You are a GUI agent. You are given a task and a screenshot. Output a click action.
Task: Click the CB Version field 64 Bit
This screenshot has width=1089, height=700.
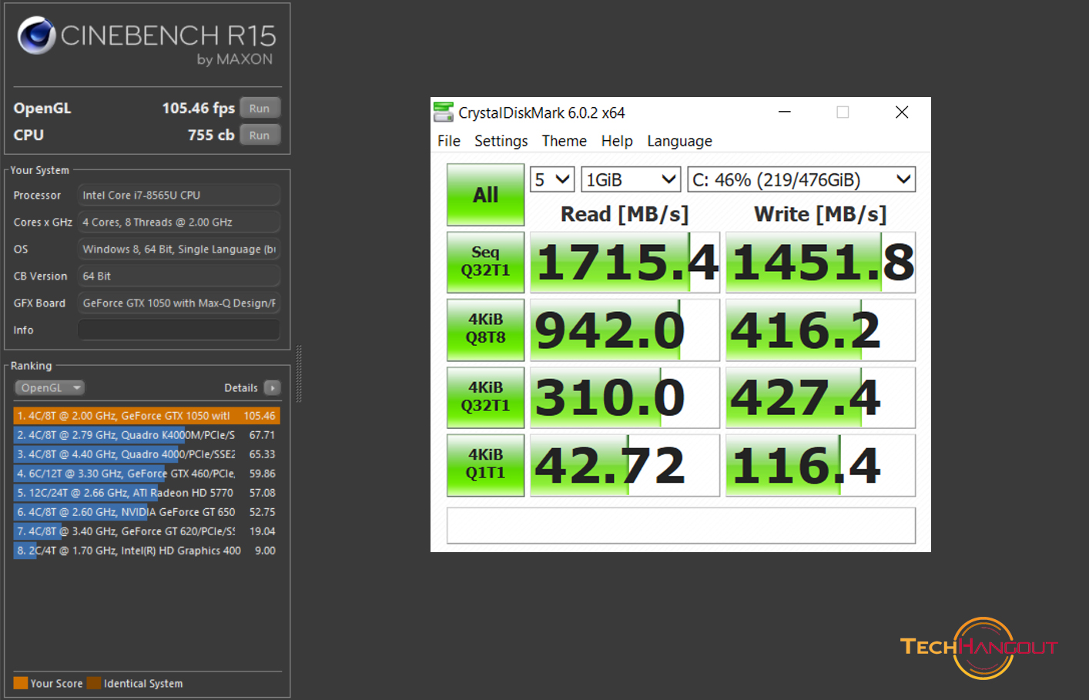(179, 276)
